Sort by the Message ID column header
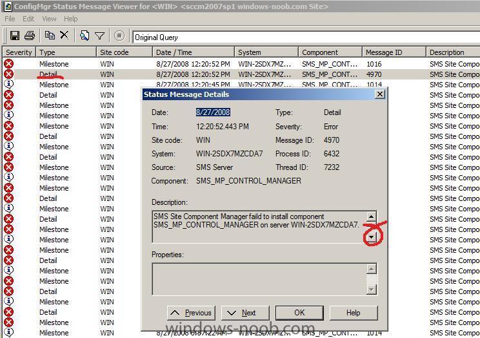480x338 pixels. pos(394,52)
